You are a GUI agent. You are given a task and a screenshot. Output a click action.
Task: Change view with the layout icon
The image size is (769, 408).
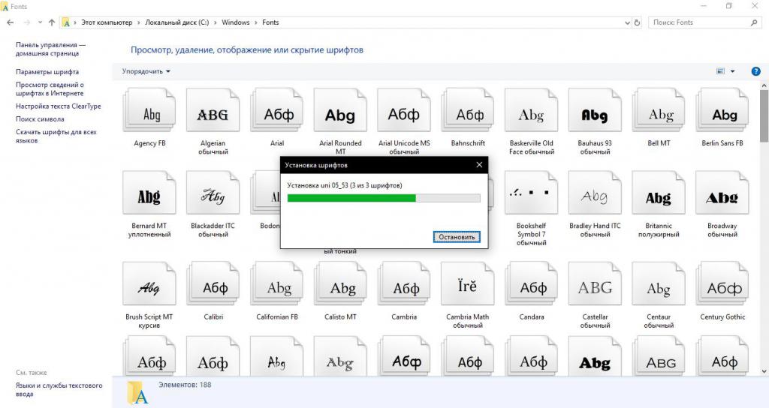[720, 71]
